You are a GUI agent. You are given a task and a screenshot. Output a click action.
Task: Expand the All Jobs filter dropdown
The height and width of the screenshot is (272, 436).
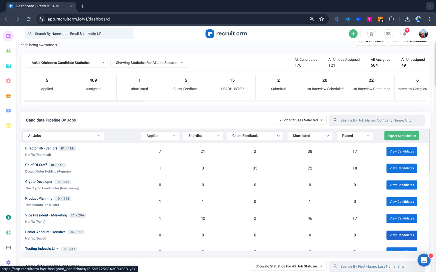point(63,136)
